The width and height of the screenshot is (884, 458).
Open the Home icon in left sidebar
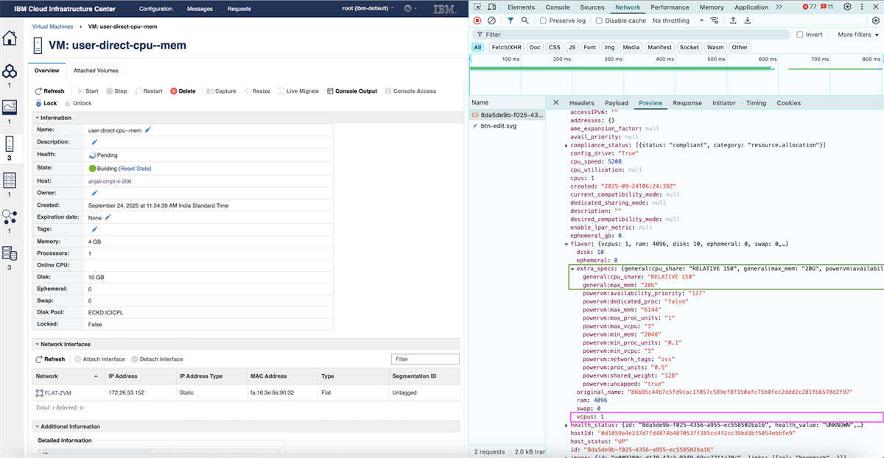(10, 38)
